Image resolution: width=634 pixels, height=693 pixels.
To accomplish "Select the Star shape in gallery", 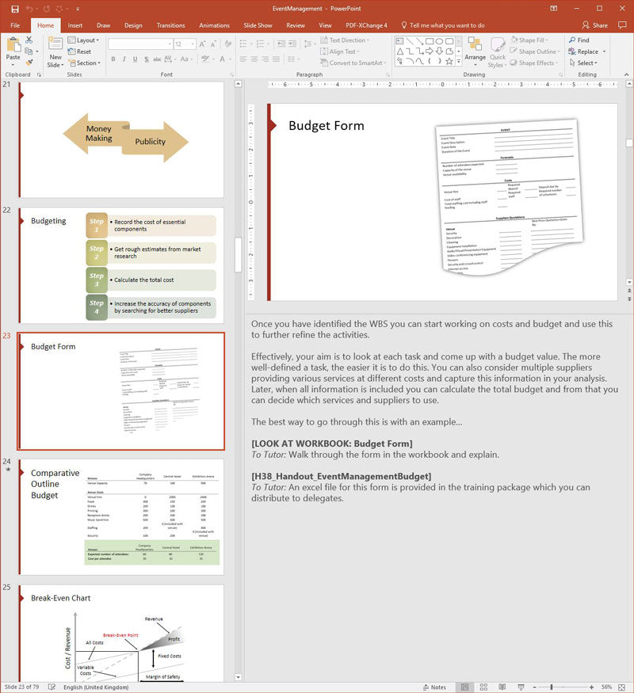I will click(x=449, y=62).
